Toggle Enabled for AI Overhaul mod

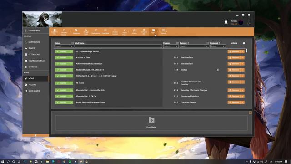click(x=64, y=76)
